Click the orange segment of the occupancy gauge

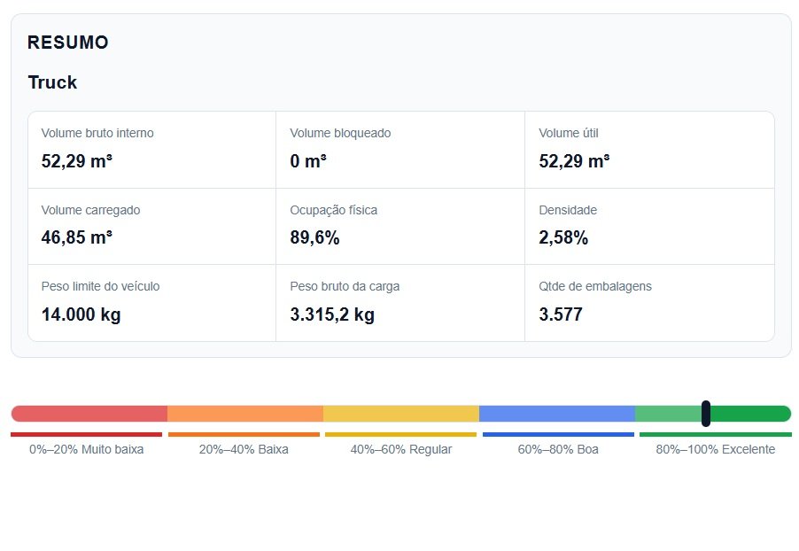pos(245,414)
